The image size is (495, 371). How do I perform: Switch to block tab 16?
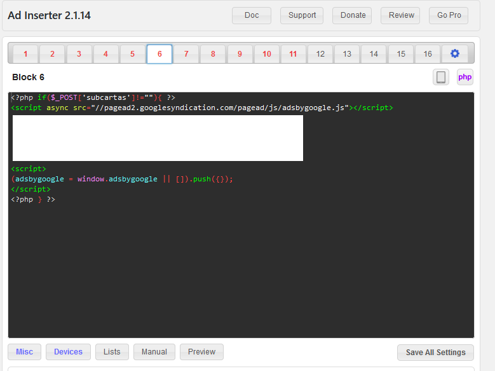(x=428, y=53)
